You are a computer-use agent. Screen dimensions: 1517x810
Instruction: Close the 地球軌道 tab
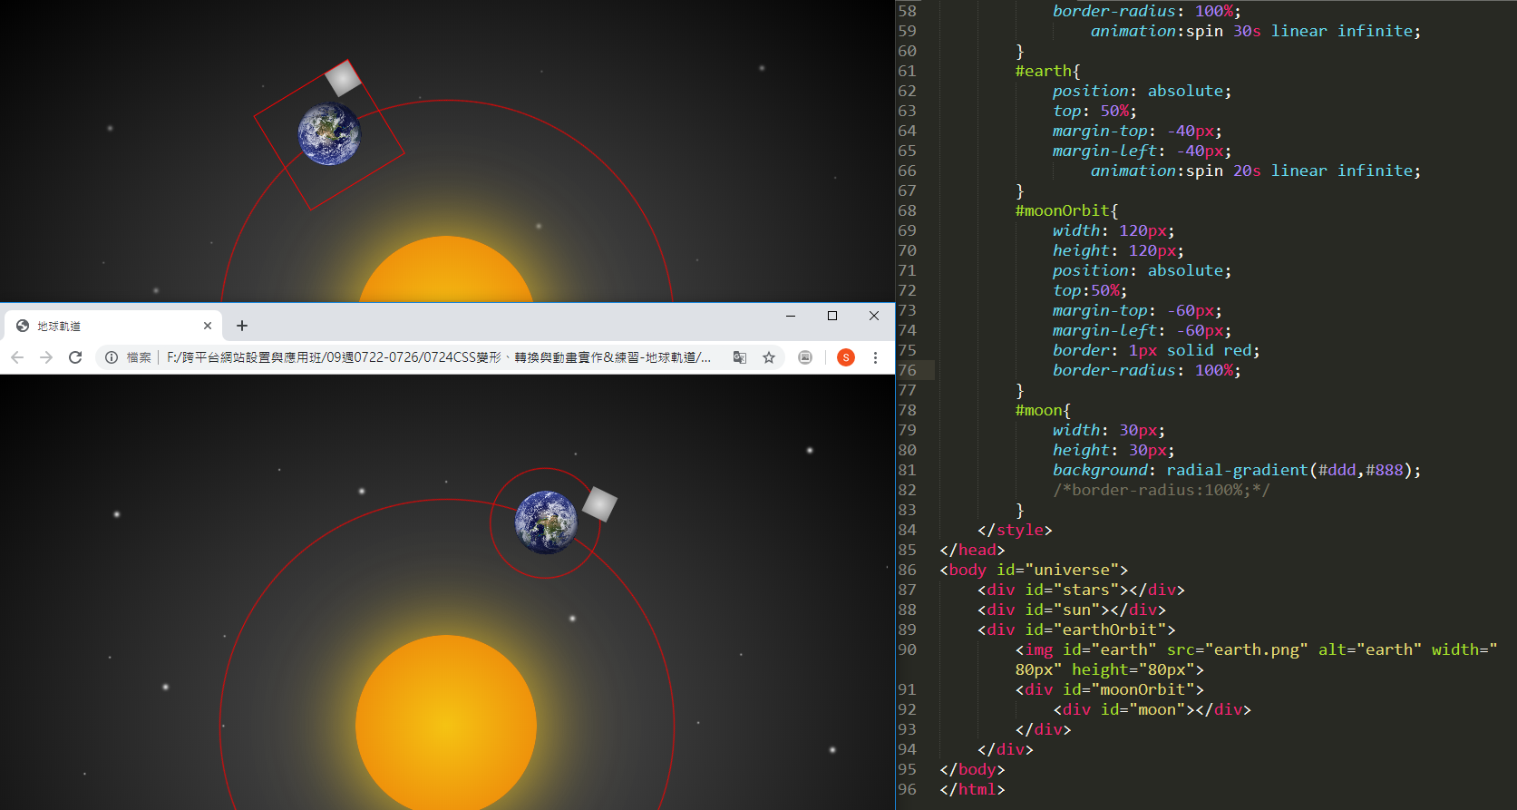(x=208, y=326)
